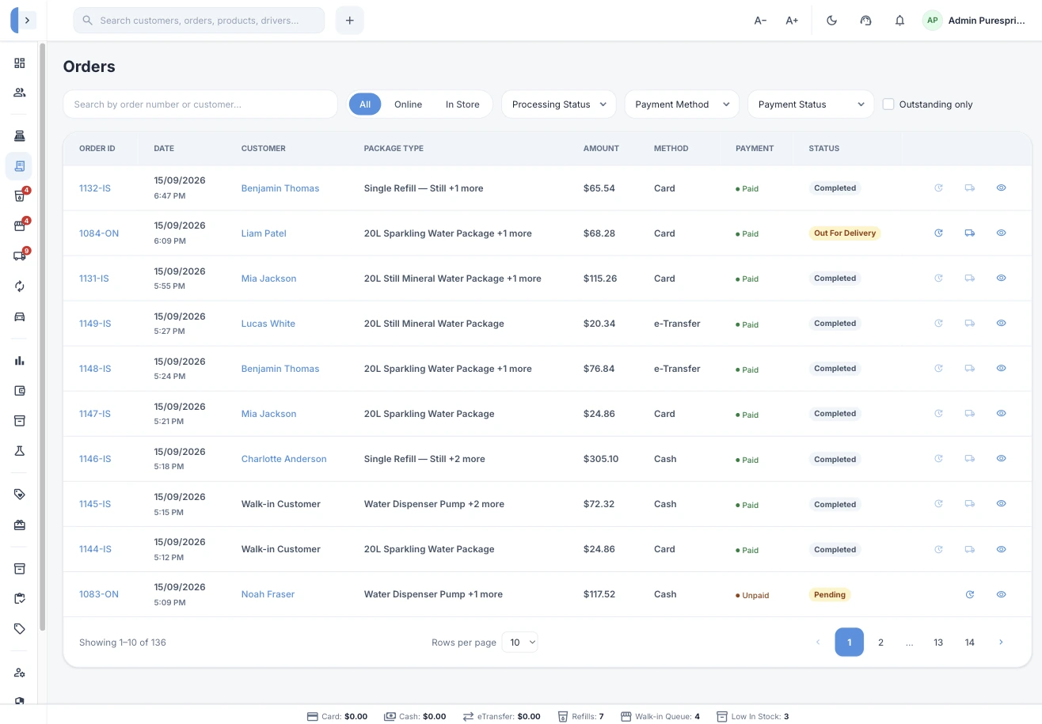Open order 1132-IS link
Screen dimensions: 1042x724
pyautogui.click(x=95, y=188)
